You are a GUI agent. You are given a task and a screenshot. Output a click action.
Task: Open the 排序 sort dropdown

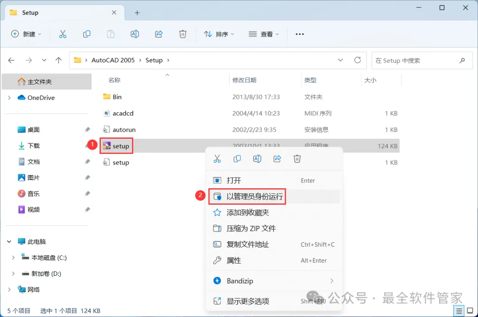pos(219,34)
